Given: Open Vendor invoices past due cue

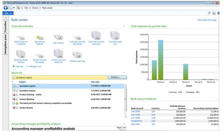Looking at the screenshot, I should click(58, 56).
